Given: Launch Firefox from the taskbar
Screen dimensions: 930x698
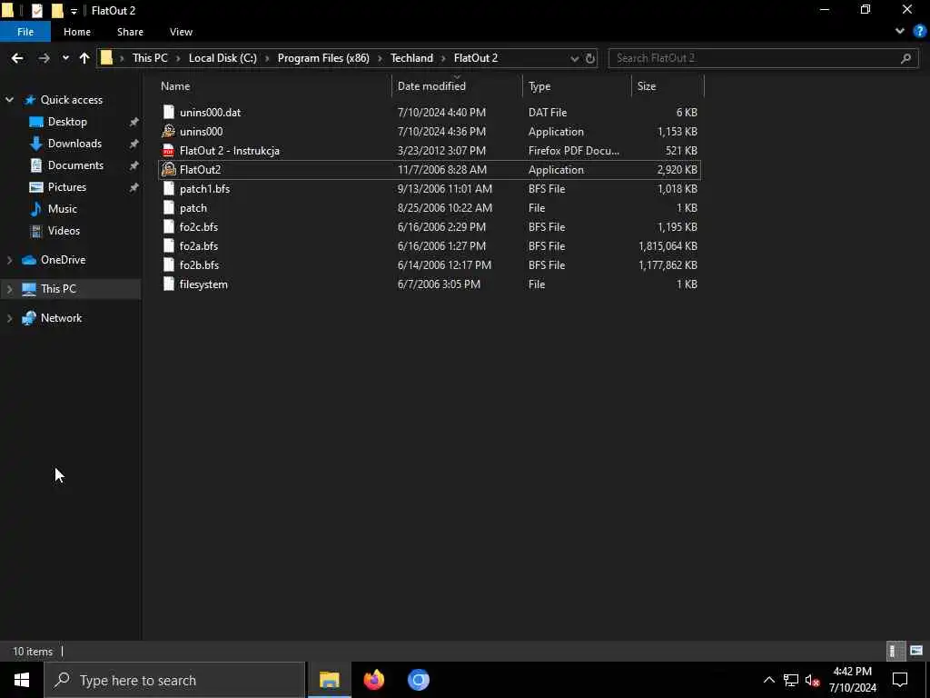Looking at the screenshot, I should (373, 680).
